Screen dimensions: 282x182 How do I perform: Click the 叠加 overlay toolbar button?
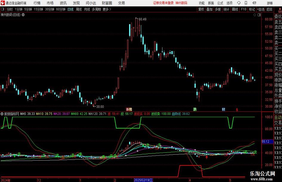[209, 9]
